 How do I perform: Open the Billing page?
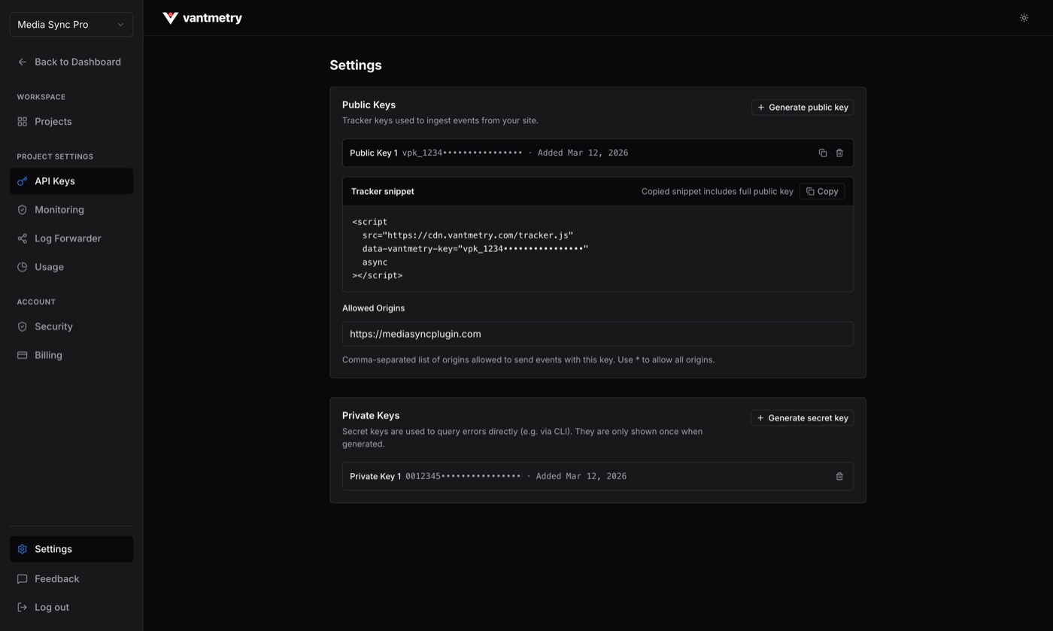coord(71,355)
